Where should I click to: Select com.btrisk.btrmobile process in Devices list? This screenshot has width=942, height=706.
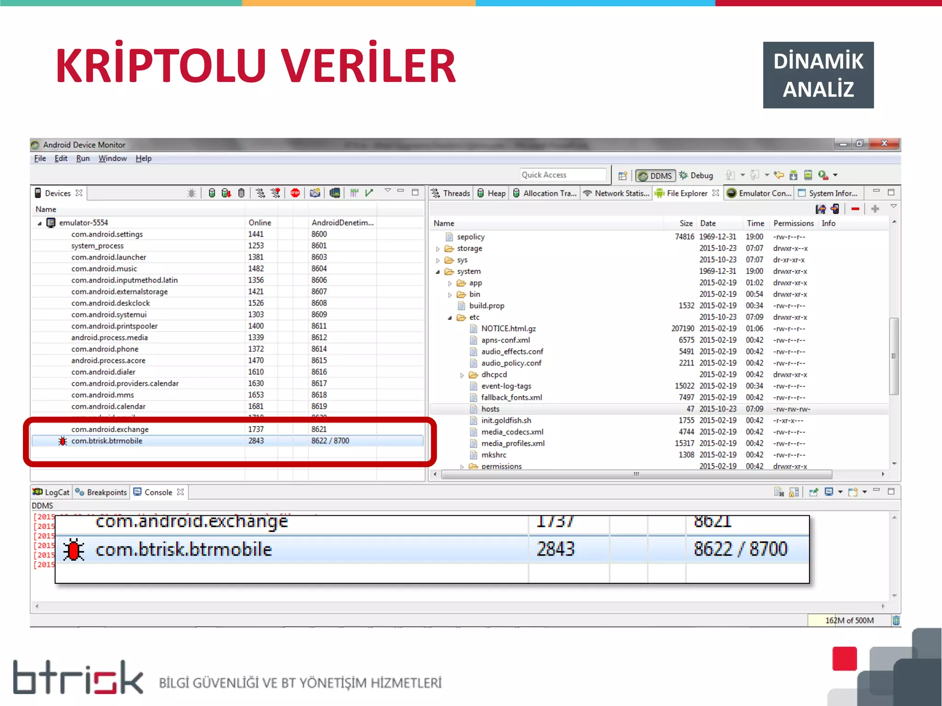point(227,441)
